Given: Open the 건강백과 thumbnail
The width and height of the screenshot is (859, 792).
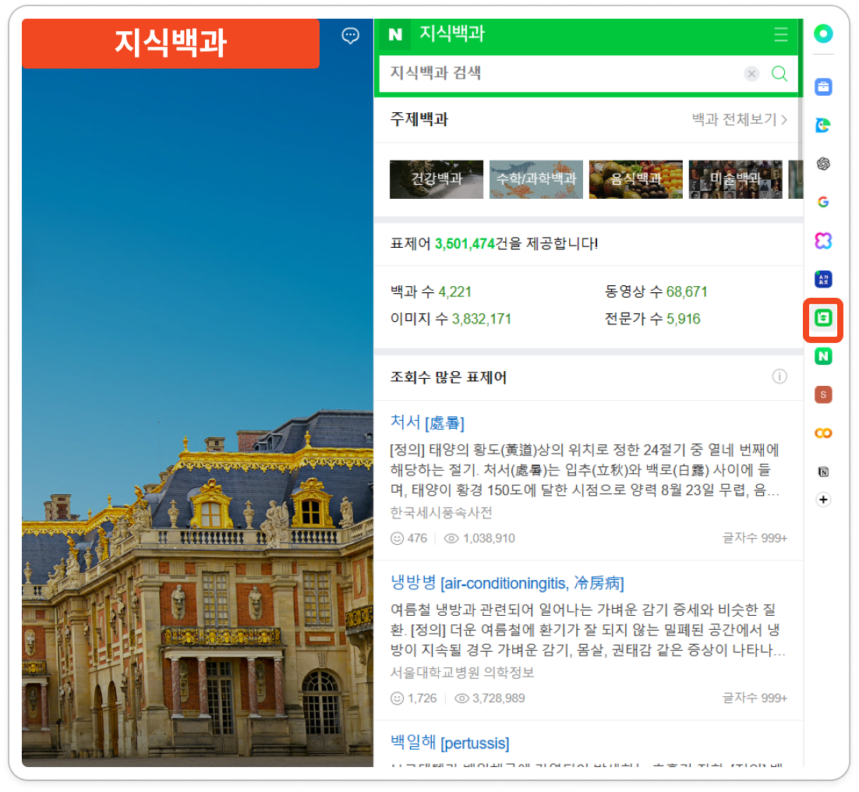Looking at the screenshot, I should [436, 179].
